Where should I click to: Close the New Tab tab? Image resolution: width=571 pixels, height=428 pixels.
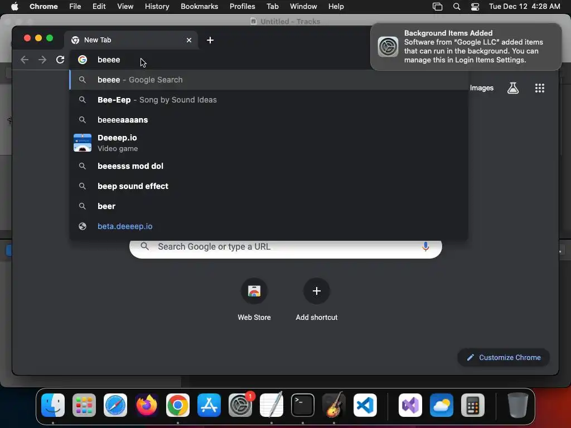(189, 40)
